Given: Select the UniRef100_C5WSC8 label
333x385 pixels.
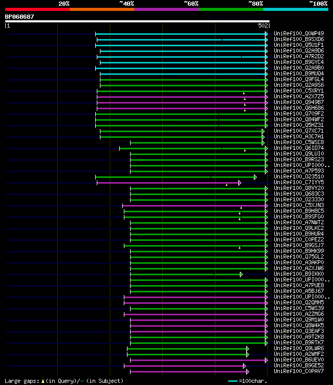Looking at the screenshot, I should point(299,142).
